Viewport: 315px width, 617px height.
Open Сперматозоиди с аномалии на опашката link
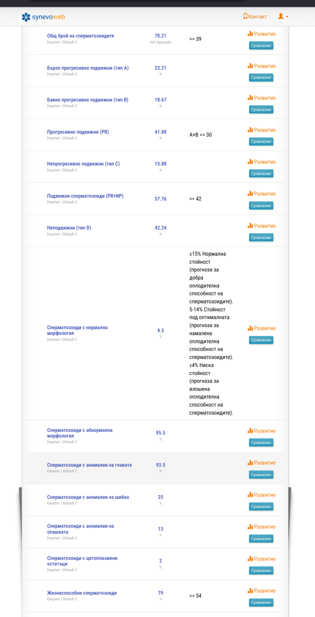(x=80, y=529)
